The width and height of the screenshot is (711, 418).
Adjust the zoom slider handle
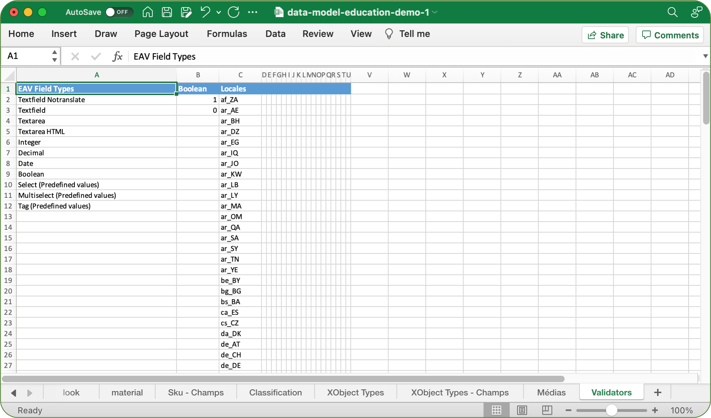(612, 410)
